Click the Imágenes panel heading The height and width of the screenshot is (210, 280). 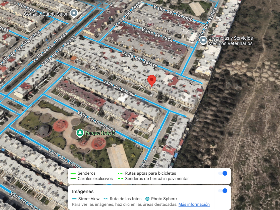tap(83, 191)
